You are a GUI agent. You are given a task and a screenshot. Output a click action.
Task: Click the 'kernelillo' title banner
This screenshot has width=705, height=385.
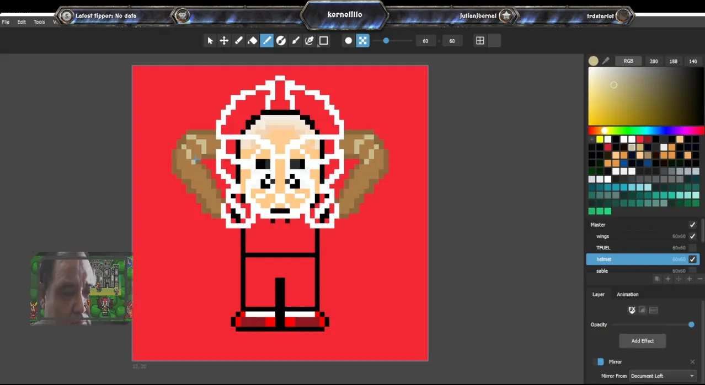[345, 15]
